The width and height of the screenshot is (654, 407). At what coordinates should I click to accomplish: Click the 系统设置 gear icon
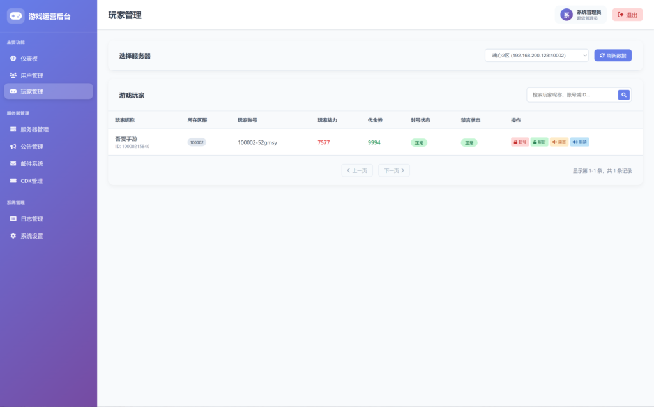(13, 236)
